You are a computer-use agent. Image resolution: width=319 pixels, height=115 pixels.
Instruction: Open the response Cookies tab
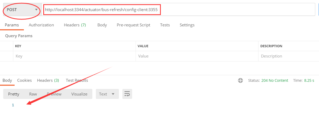(24, 80)
